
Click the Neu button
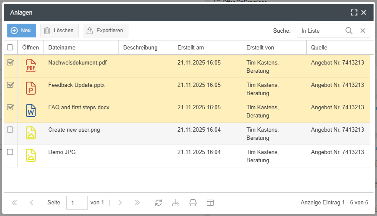22,31
